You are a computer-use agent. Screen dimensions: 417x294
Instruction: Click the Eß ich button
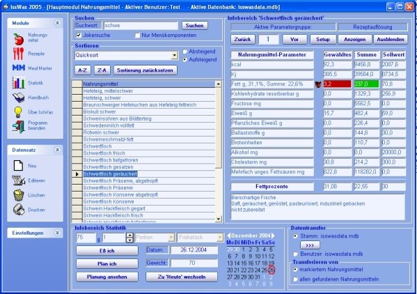click(107, 251)
